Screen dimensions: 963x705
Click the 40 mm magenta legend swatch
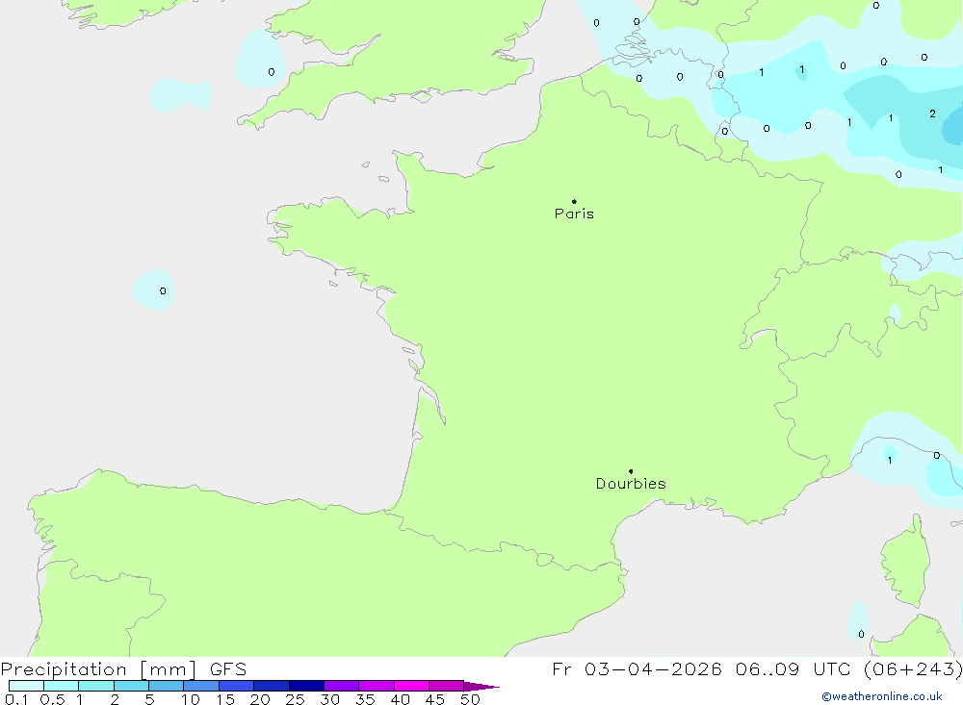(411, 686)
